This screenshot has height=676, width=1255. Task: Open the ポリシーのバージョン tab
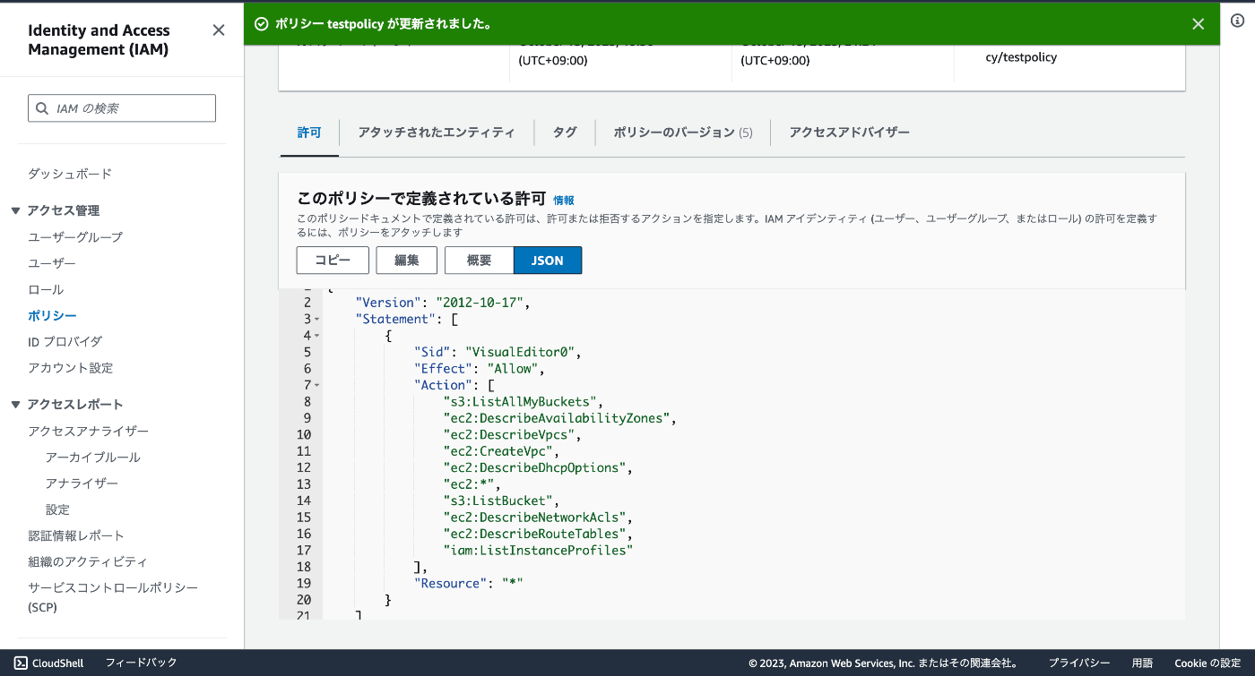coord(683,133)
